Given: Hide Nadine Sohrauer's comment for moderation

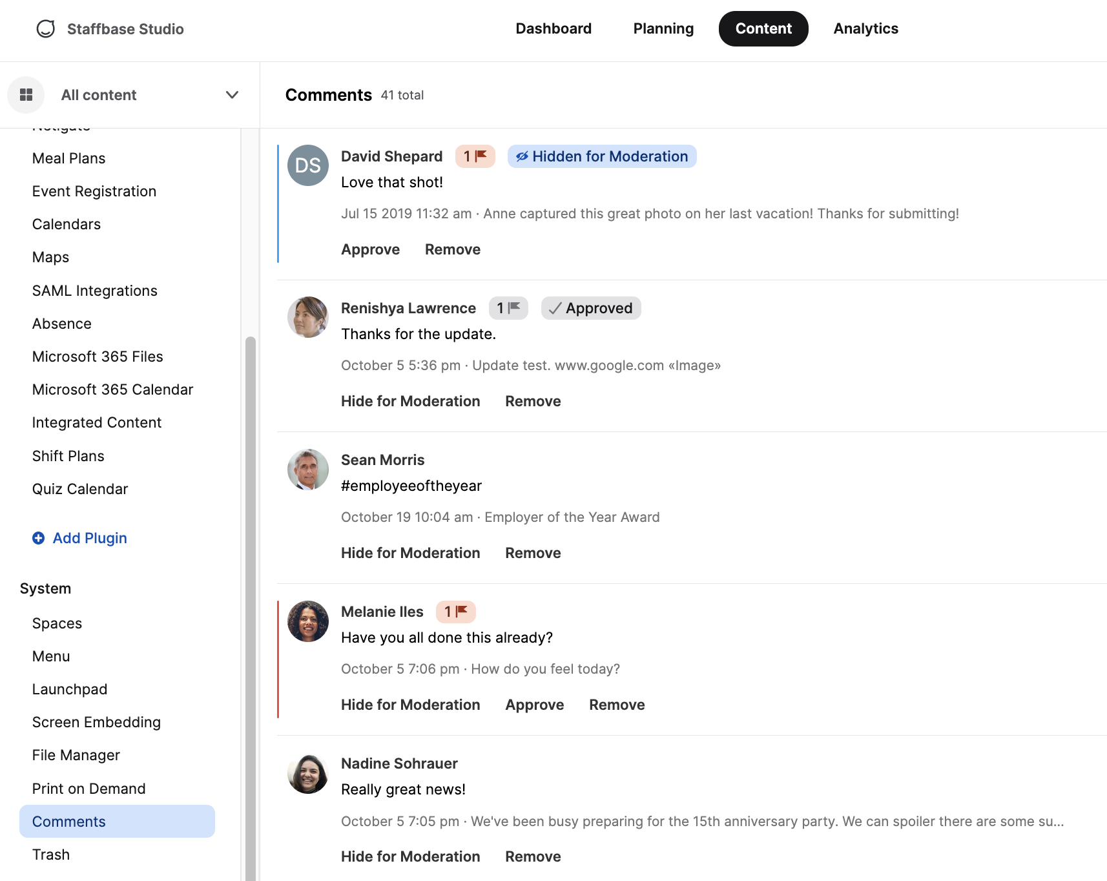Looking at the screenshot, I should [411, 856].
